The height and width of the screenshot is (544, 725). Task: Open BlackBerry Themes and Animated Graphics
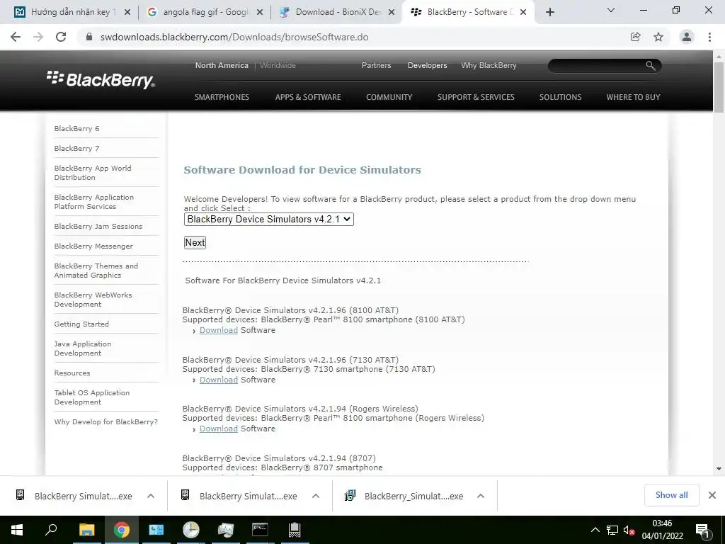(x=96, y=271)
